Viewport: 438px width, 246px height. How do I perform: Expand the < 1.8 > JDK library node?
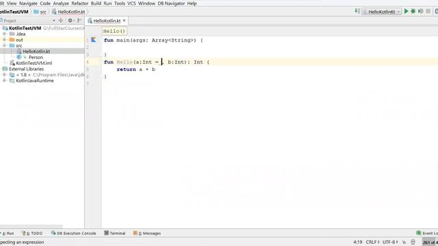point(4,74)
